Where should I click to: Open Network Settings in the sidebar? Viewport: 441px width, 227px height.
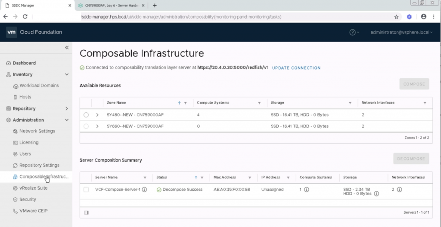[37, 131]
